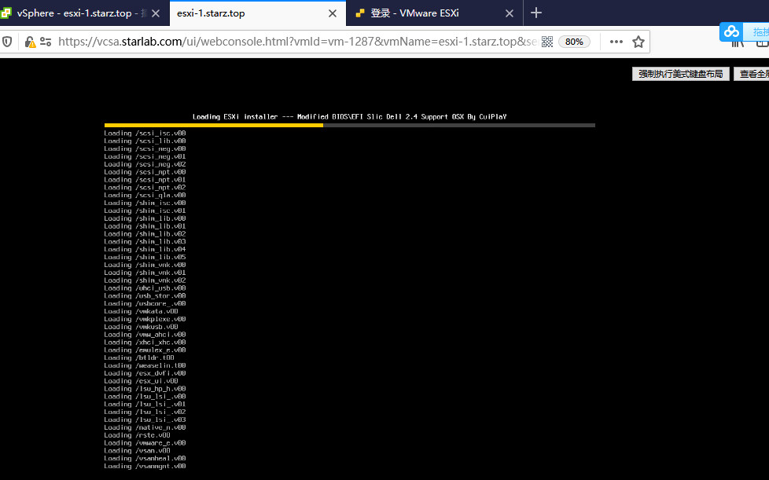This screenshot has width=769, height=480.
Task: Click the 'Loading /scsi_neg.v02' line
Action: (x=145, y=164)
